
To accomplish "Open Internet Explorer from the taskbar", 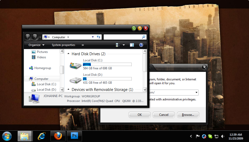I will tap(41, 136).
